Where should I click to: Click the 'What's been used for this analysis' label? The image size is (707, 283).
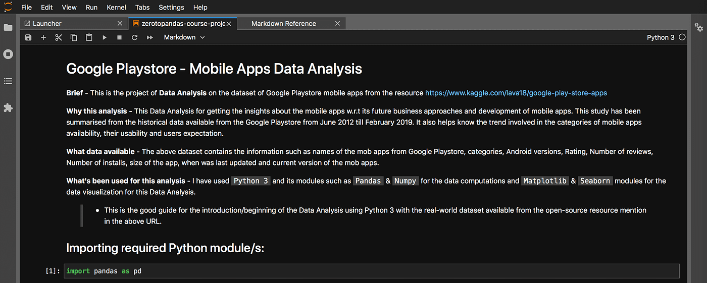pos(126,181)
